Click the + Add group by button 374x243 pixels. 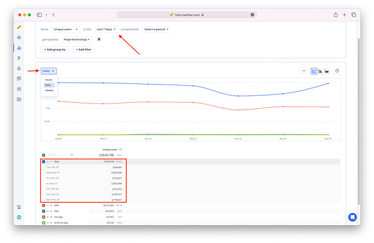[x=55, y=50]
